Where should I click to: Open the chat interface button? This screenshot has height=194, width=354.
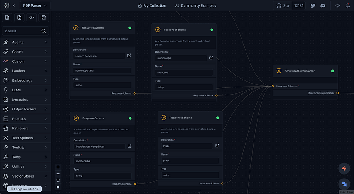point(344,184)
